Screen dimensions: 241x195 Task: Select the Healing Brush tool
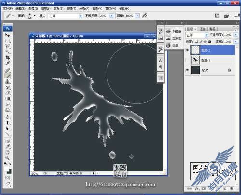(x=7, y=70)
